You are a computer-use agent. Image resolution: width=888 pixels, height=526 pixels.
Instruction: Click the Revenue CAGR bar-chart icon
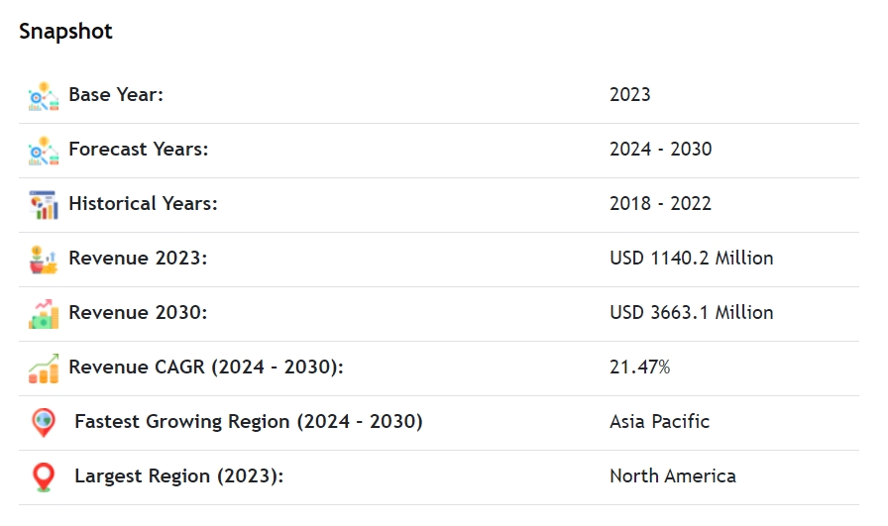(x=44, y=368)
